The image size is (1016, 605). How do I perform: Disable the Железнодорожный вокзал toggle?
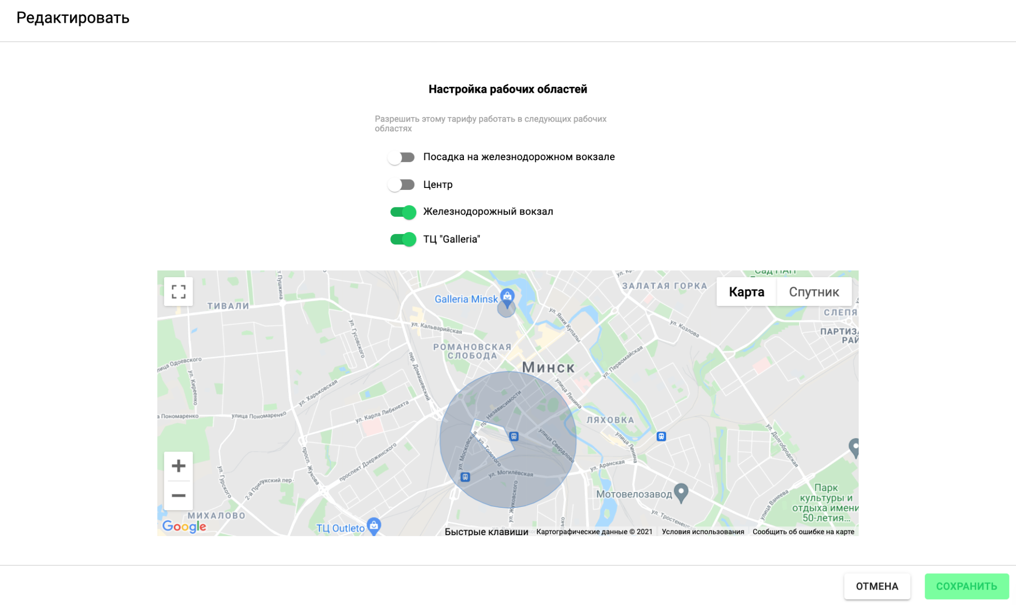(x=402, y=212)
